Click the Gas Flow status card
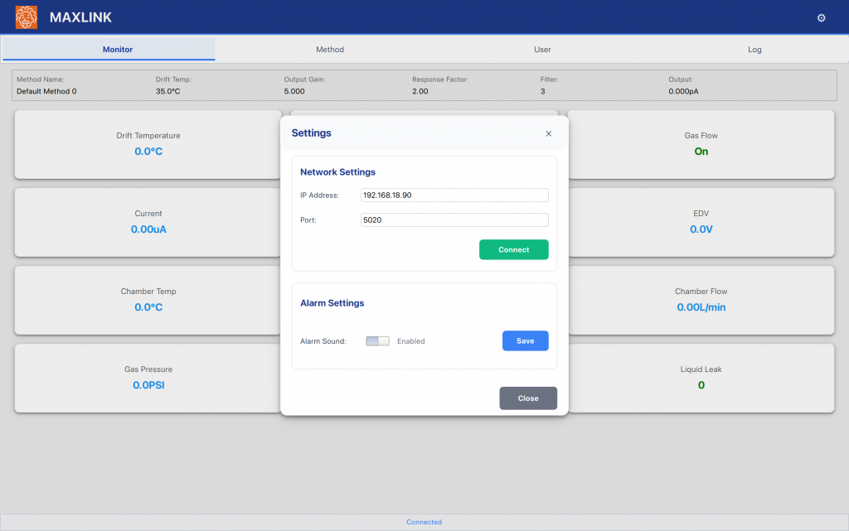Viewport: 849px width, 531px height. [701, 144]
